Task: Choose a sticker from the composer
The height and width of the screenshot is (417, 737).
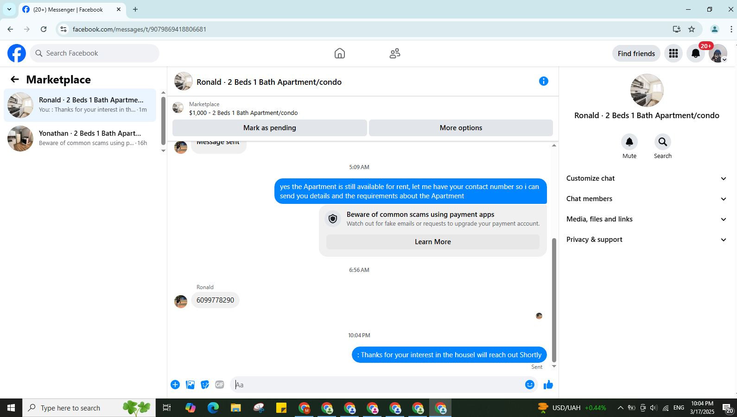Action: point(205,385)
